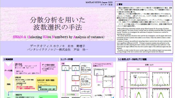The image size is (175, 98).
Task: Click the "データ条件の設定" heading
Action: click(x=48, y=65)
